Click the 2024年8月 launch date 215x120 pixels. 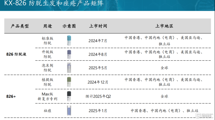click(98, 54)
